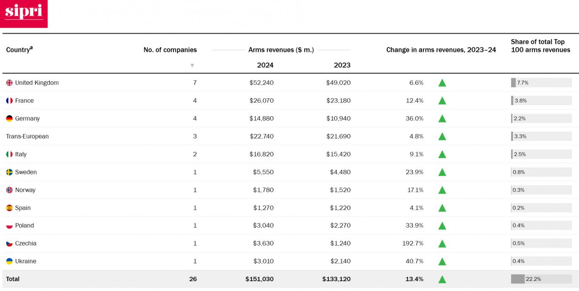579x291 pixels.
Task: Click the Norway flag icon
Action: [9, 190]
